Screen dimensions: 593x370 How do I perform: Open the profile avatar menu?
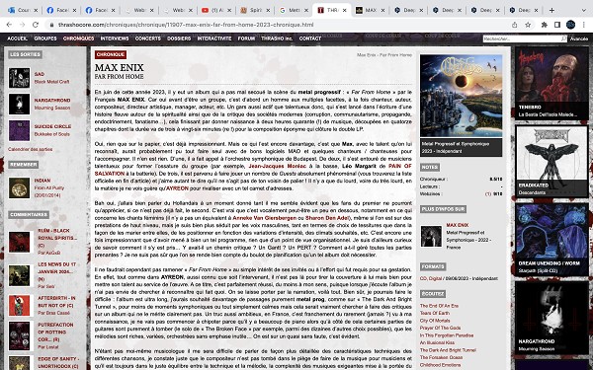(x=570, y=25)
